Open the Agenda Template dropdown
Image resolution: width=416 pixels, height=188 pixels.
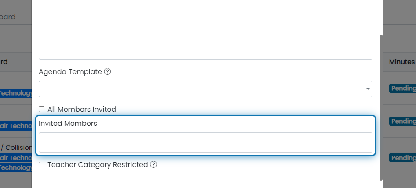tap(206, 89)
